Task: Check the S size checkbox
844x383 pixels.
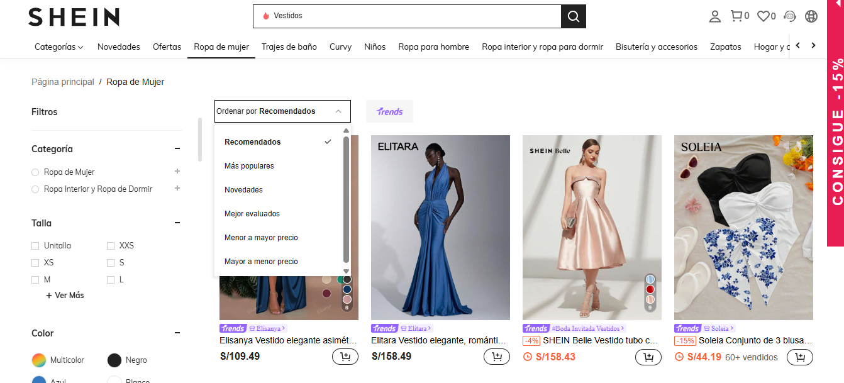Action: coord(111,263)
